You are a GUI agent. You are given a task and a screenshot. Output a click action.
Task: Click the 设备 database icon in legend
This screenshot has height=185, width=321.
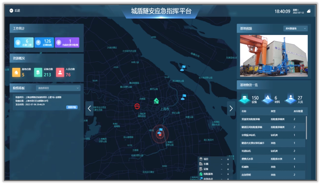point(201,169)
